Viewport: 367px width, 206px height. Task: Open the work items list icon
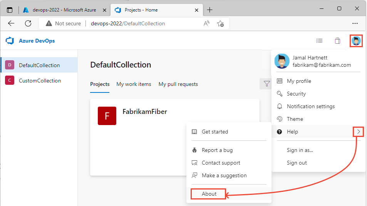319,41
